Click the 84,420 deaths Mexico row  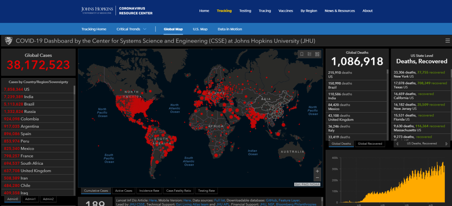[356, 107]
